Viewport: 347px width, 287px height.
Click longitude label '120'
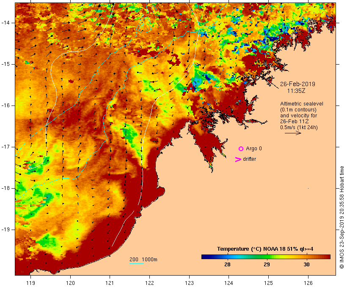pyautogui.click(x=70, y=283)
